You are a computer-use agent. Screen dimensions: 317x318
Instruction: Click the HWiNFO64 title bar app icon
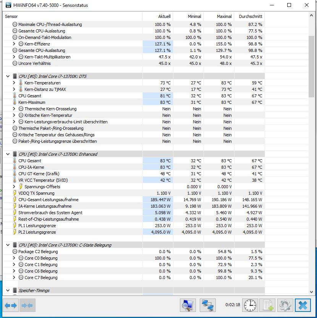[8, 5]
